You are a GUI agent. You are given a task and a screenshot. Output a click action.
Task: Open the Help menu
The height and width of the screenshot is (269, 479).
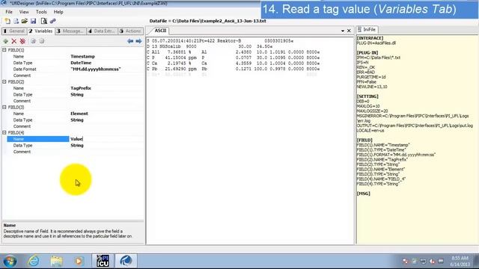[x=58, y=12]
